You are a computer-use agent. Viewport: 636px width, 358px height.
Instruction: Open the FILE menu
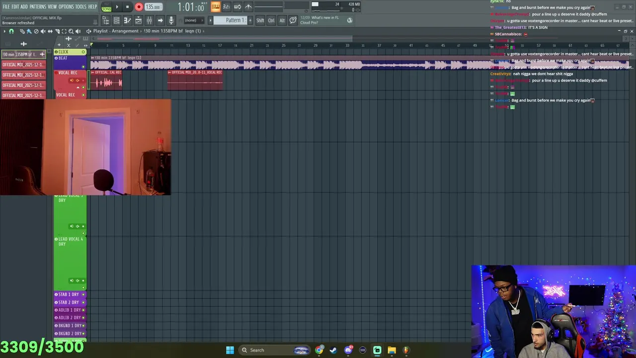6,6
